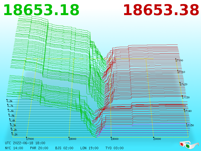Click the 0.1k volume axis label

coord(15,135)
